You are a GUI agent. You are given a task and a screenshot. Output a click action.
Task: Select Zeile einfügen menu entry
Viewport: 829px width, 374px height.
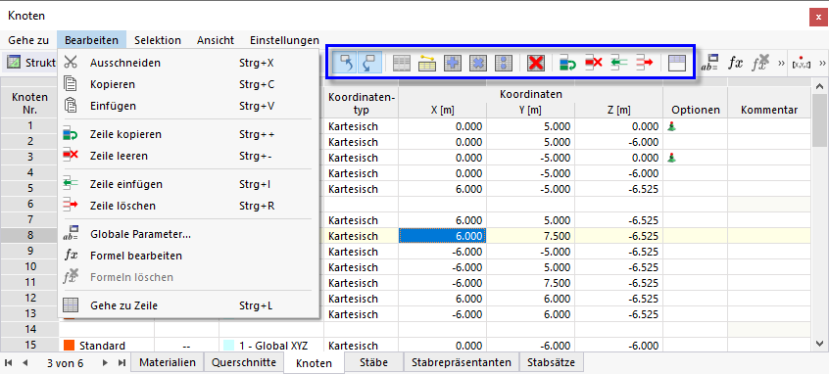(188, 184)
